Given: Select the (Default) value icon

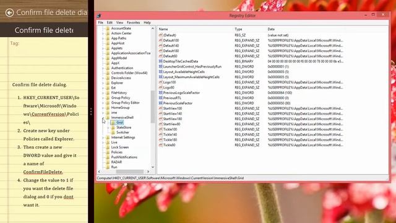Looking at the screenshot, I should pos(161,35).
